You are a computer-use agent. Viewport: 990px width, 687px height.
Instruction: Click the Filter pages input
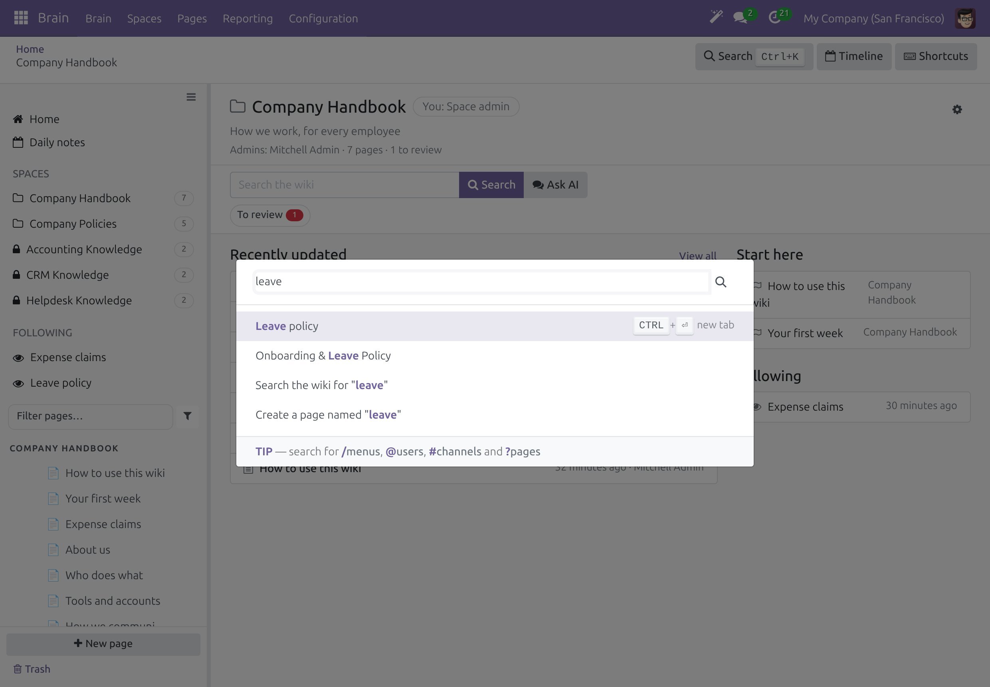90,416
